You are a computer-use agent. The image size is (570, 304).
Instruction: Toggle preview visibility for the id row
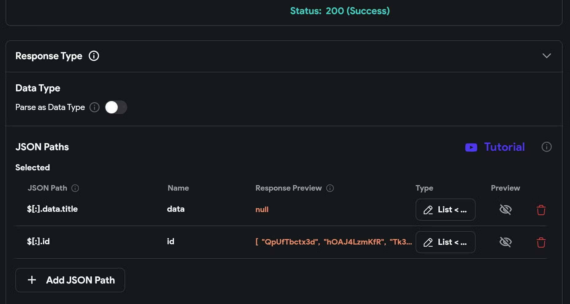(x=505, y=242)
